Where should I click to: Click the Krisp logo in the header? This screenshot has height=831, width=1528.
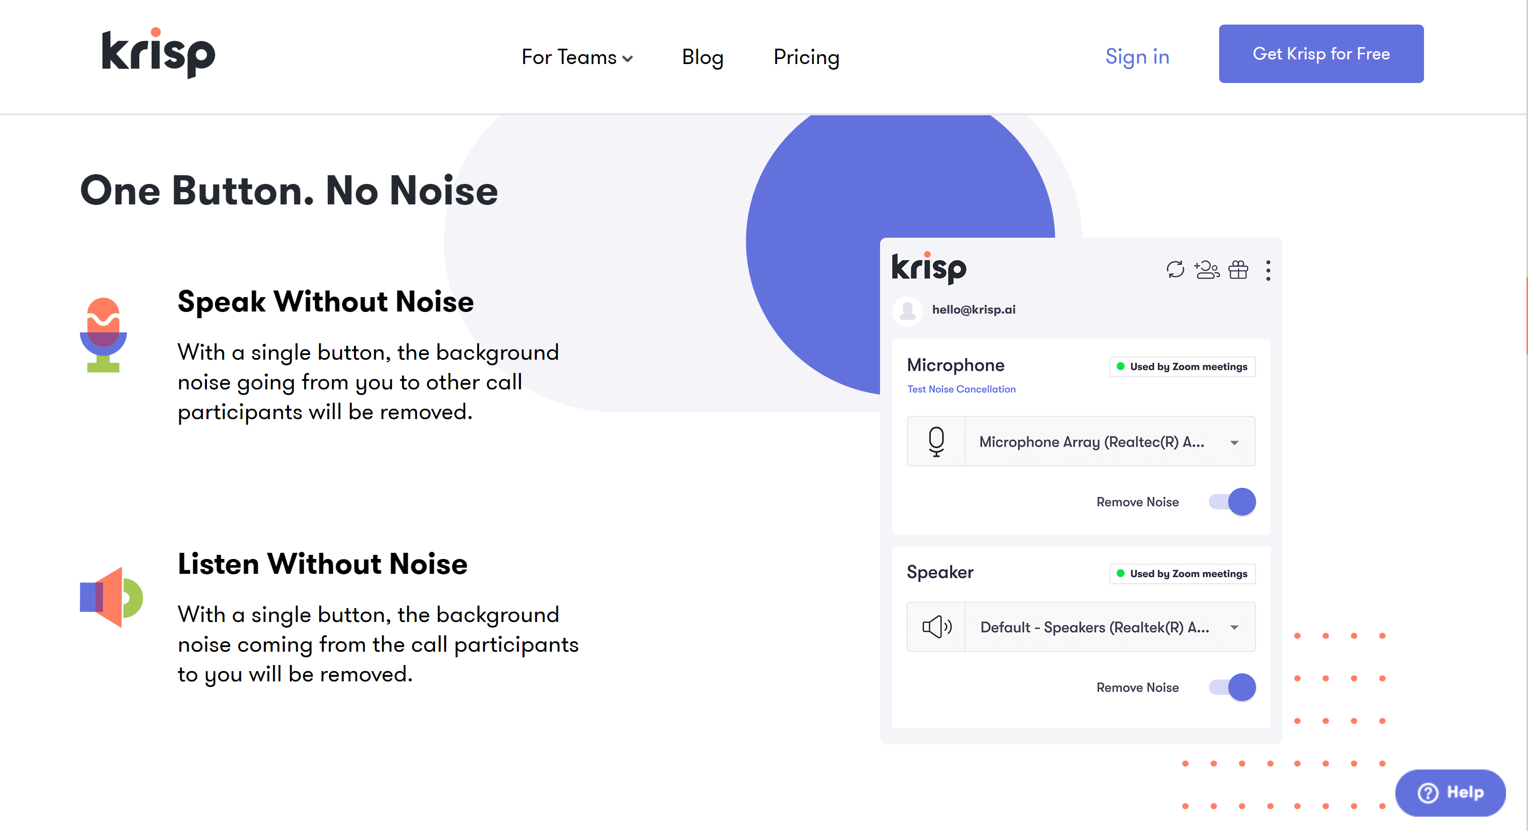[x=158, y=53]
